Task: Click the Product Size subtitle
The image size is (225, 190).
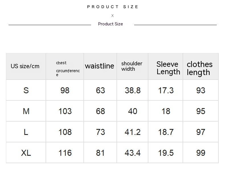Action: pyautogui.click(x=111, y=24)
